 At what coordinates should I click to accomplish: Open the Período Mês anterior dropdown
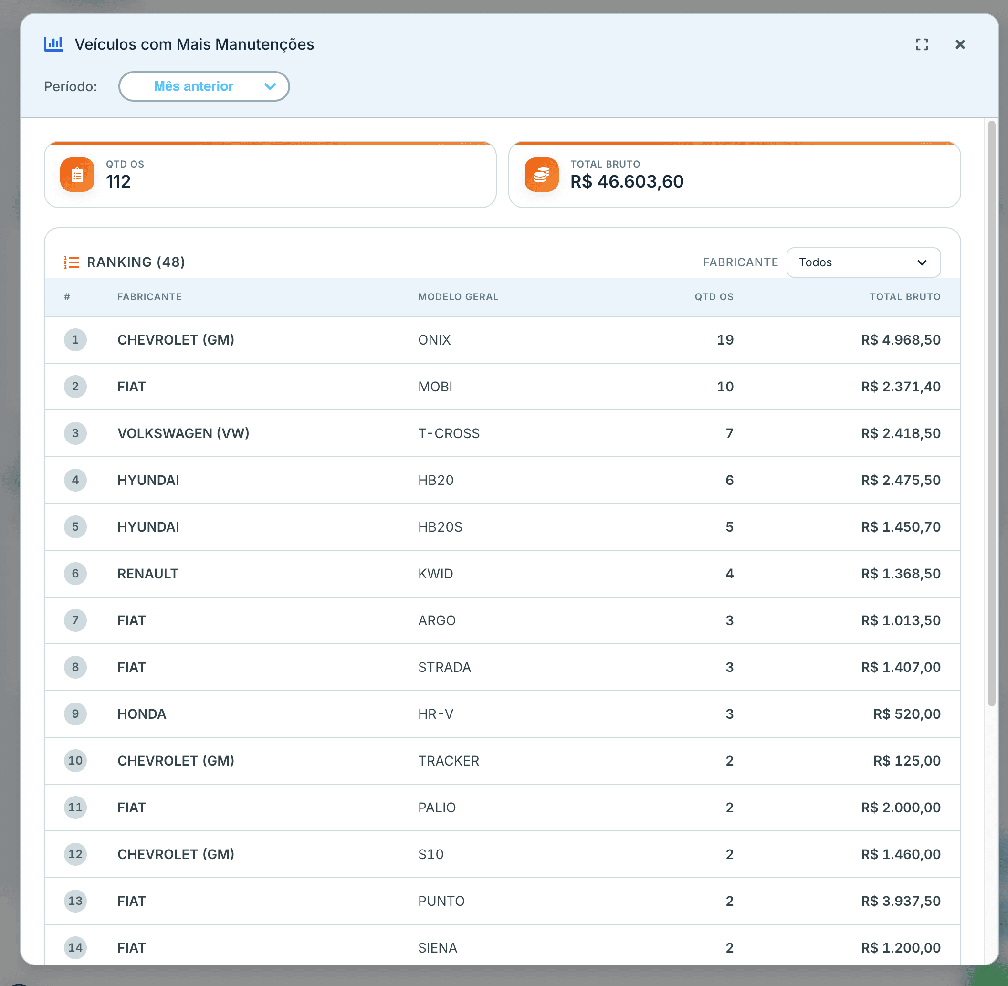pyautogui.click(x=204, y=86)
